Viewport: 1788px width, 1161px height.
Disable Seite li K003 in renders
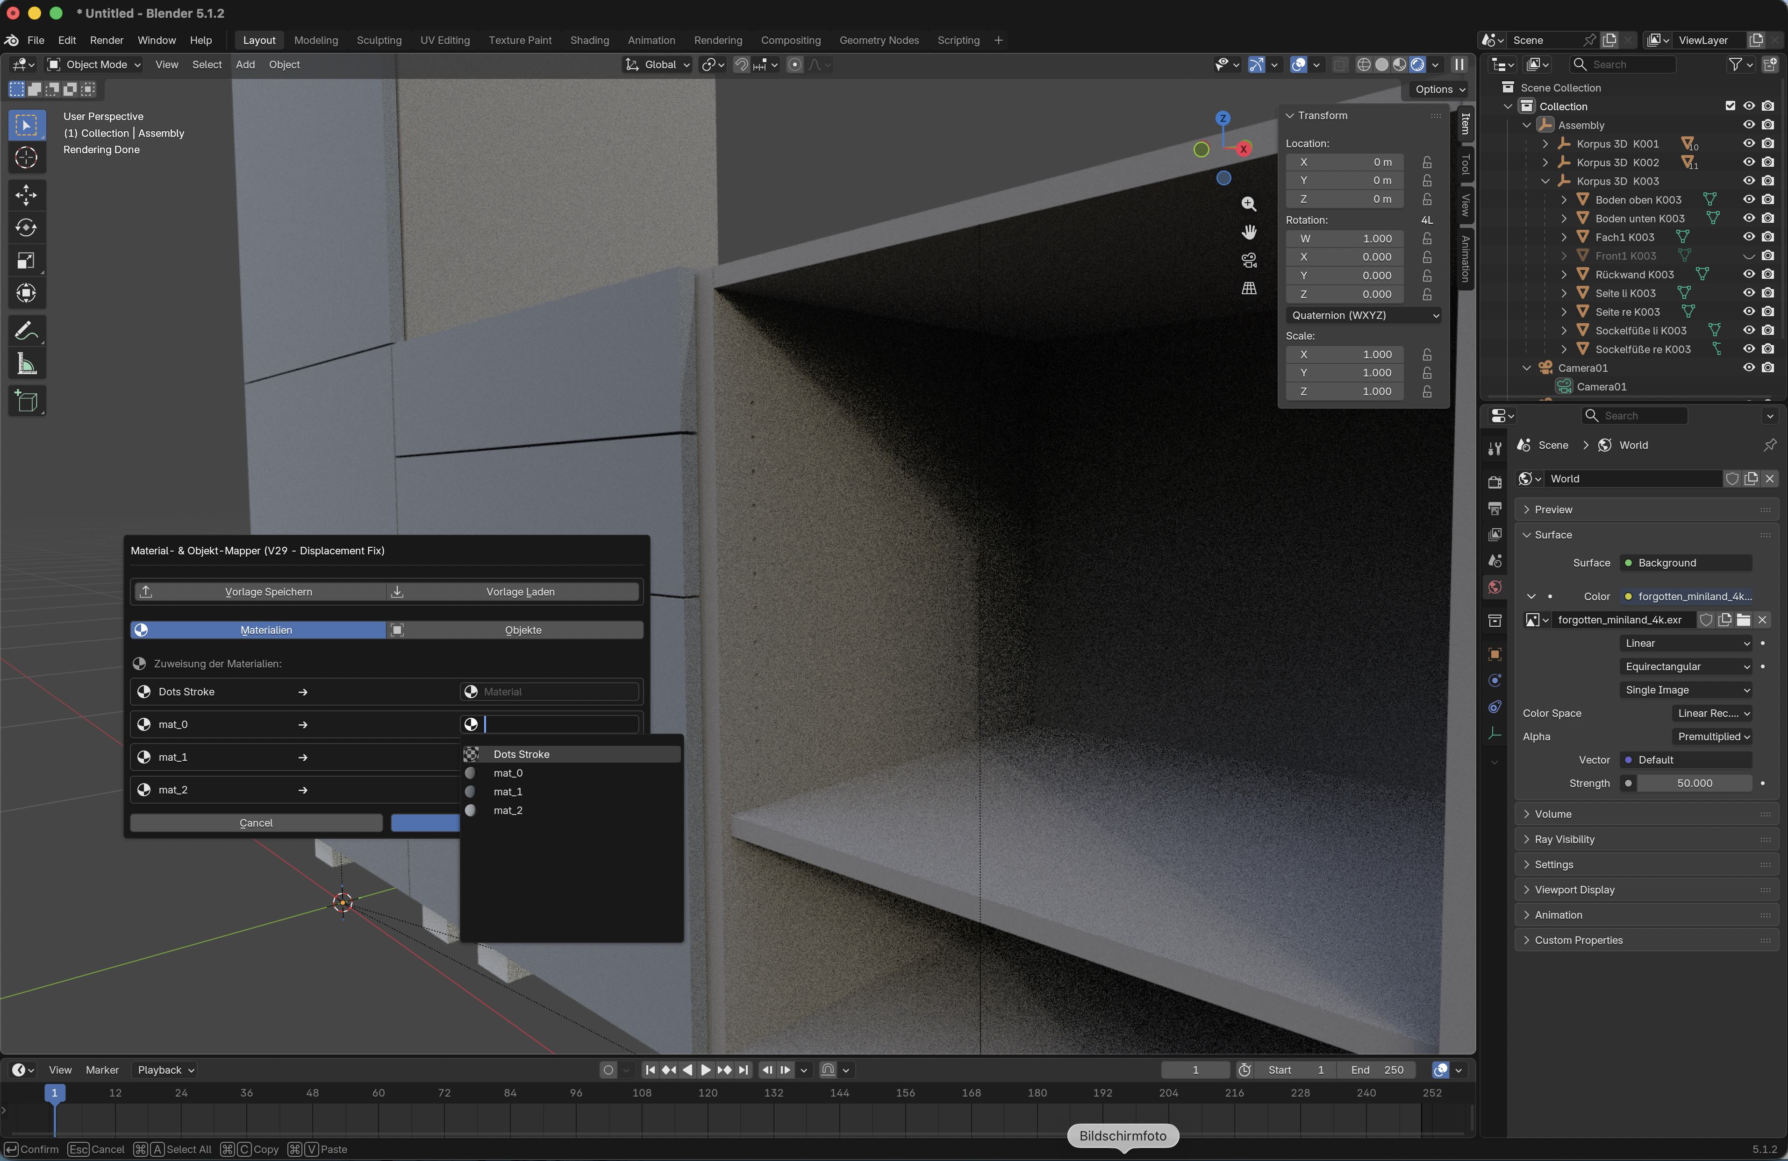click(1768, 293)
